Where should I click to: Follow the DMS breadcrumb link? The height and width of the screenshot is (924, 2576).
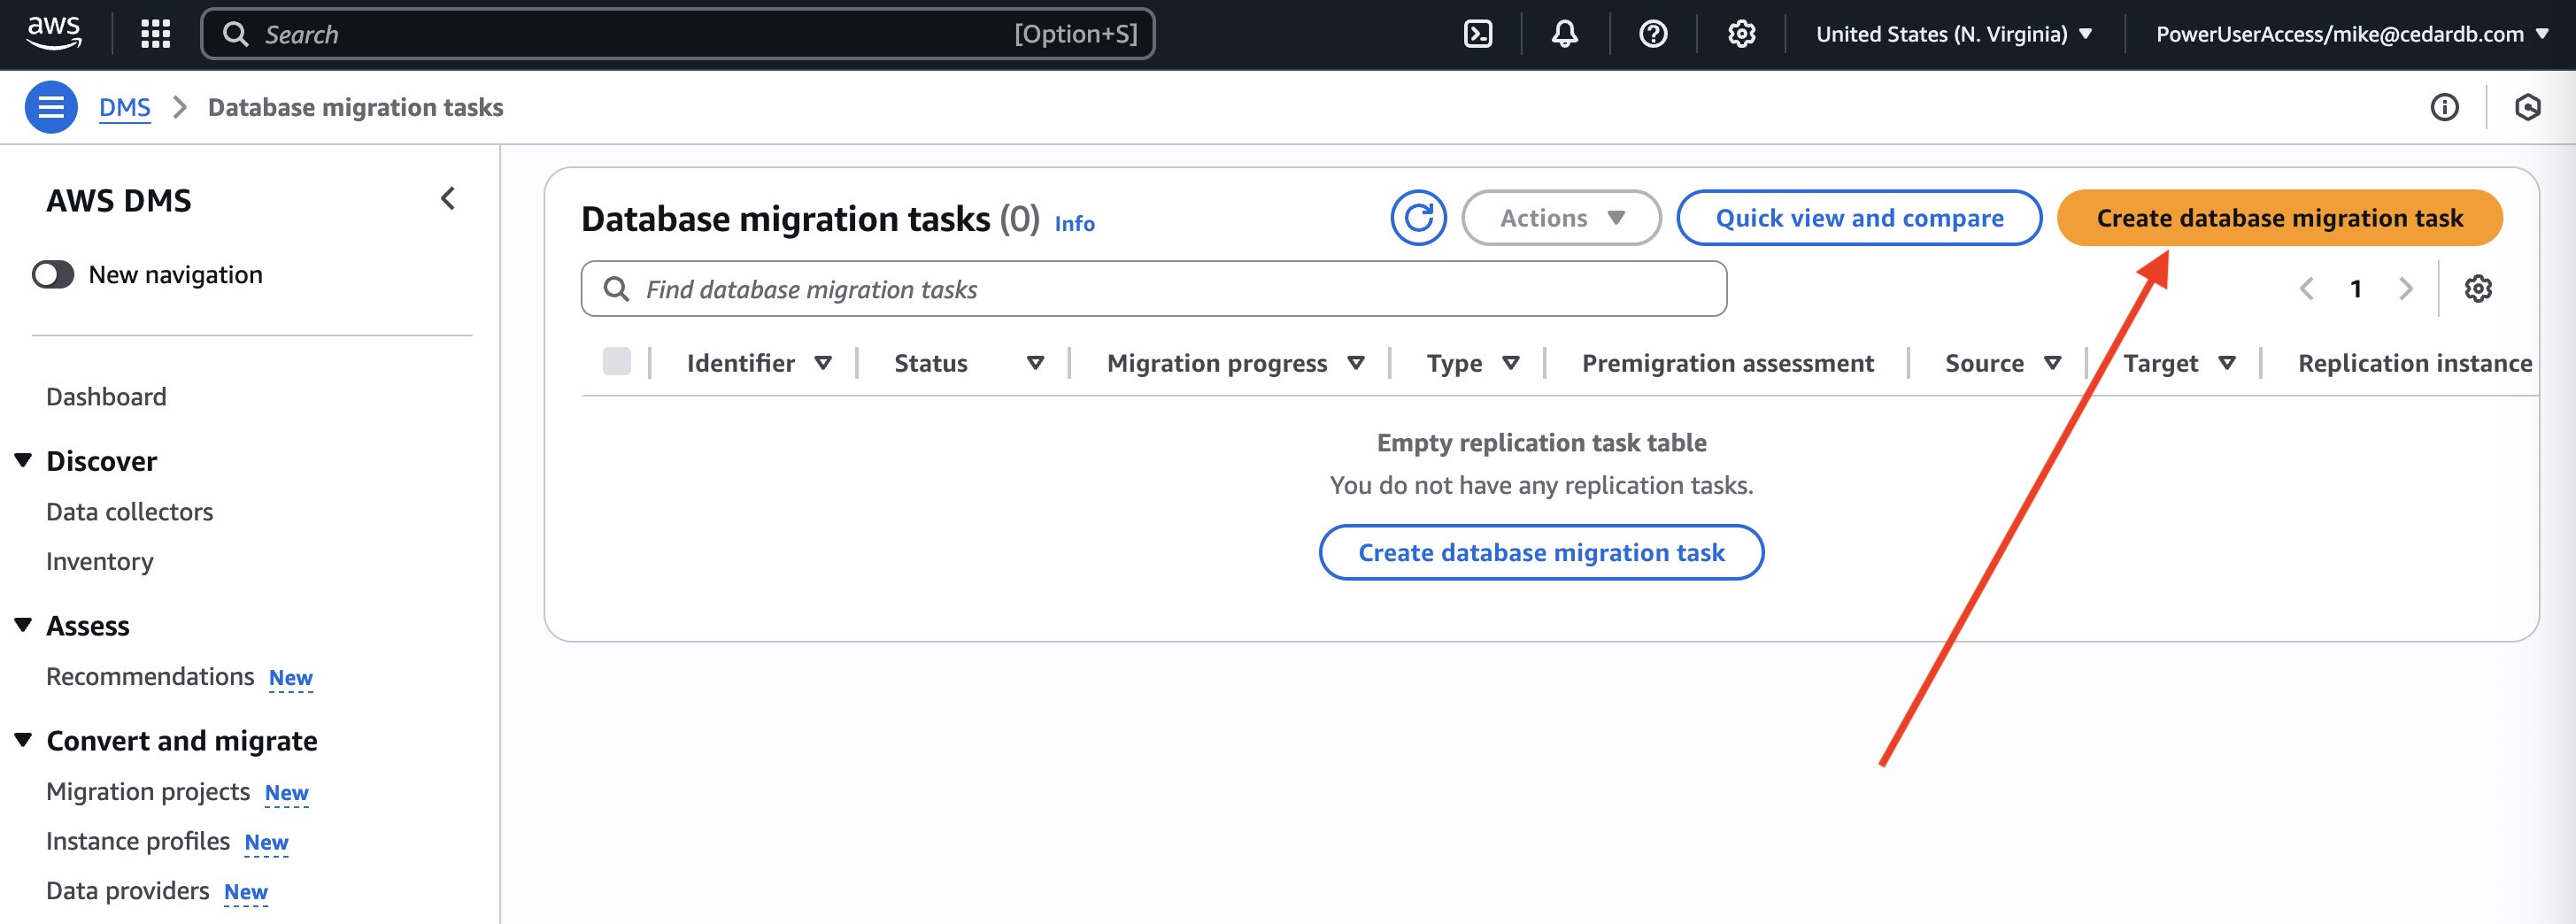click(x=125, y=107)
